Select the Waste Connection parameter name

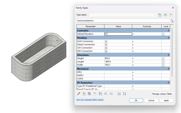pyautogui.click(x=86, y=44)
